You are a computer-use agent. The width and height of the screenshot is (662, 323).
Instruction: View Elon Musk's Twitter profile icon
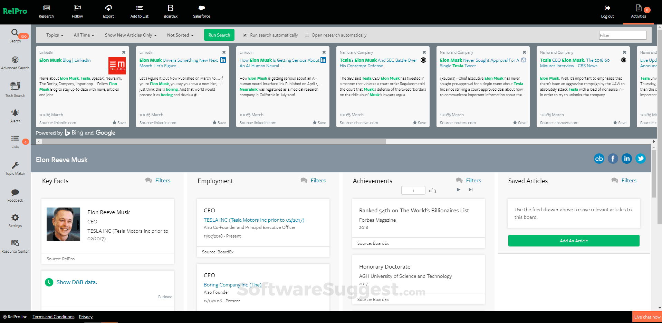641,159
